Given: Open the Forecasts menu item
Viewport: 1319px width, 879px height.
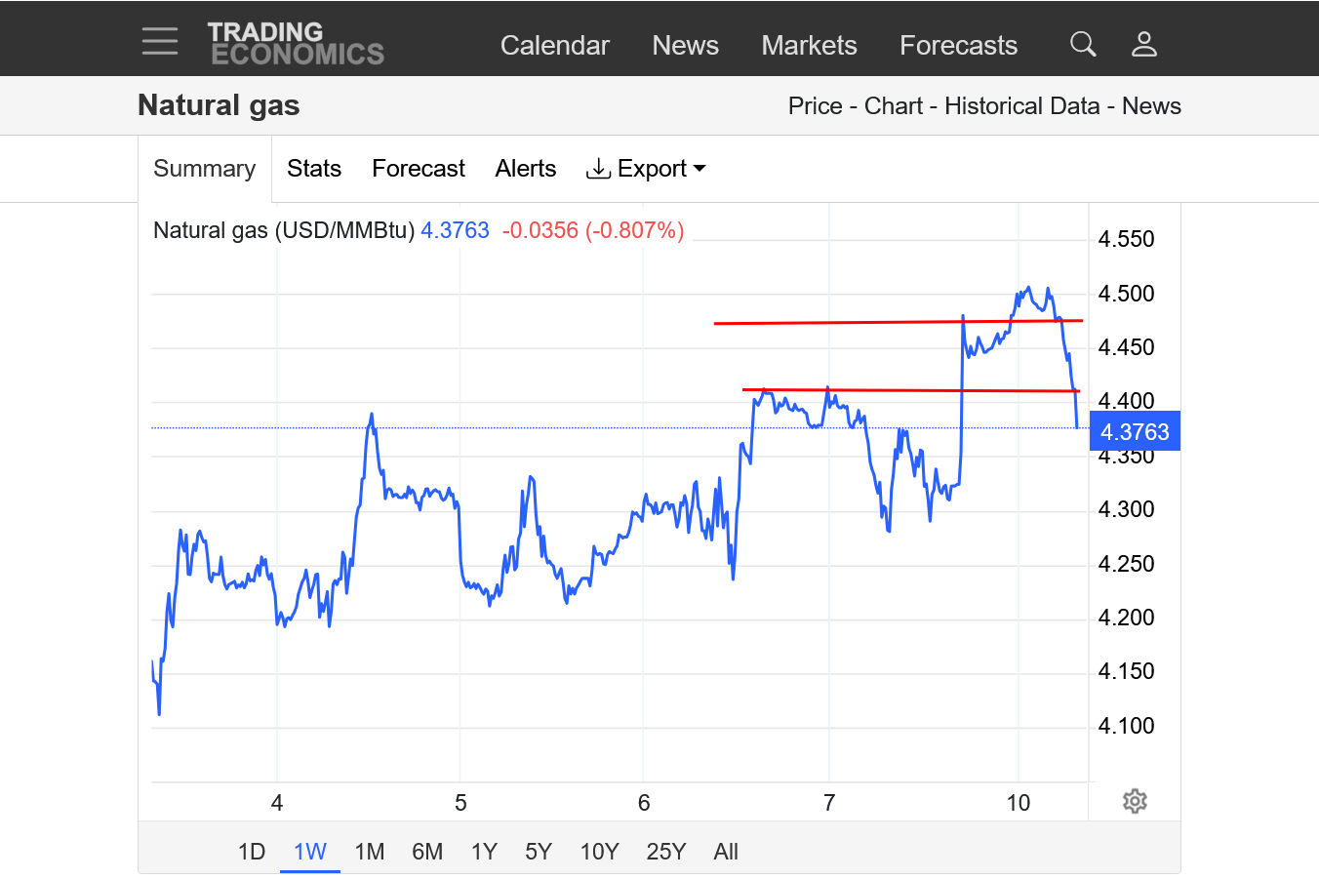Looking at the screenshot, I should point(957,46).
